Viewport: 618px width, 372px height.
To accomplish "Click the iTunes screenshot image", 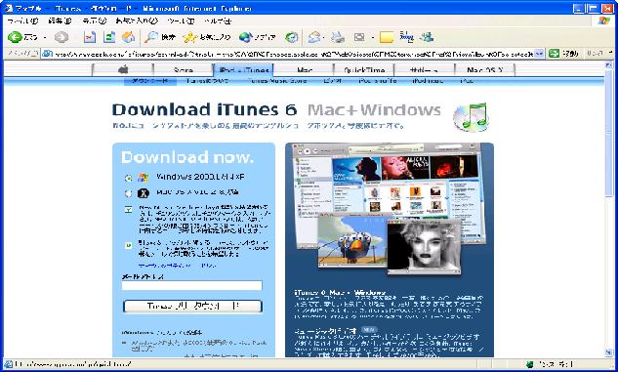I will pos(389,210).
